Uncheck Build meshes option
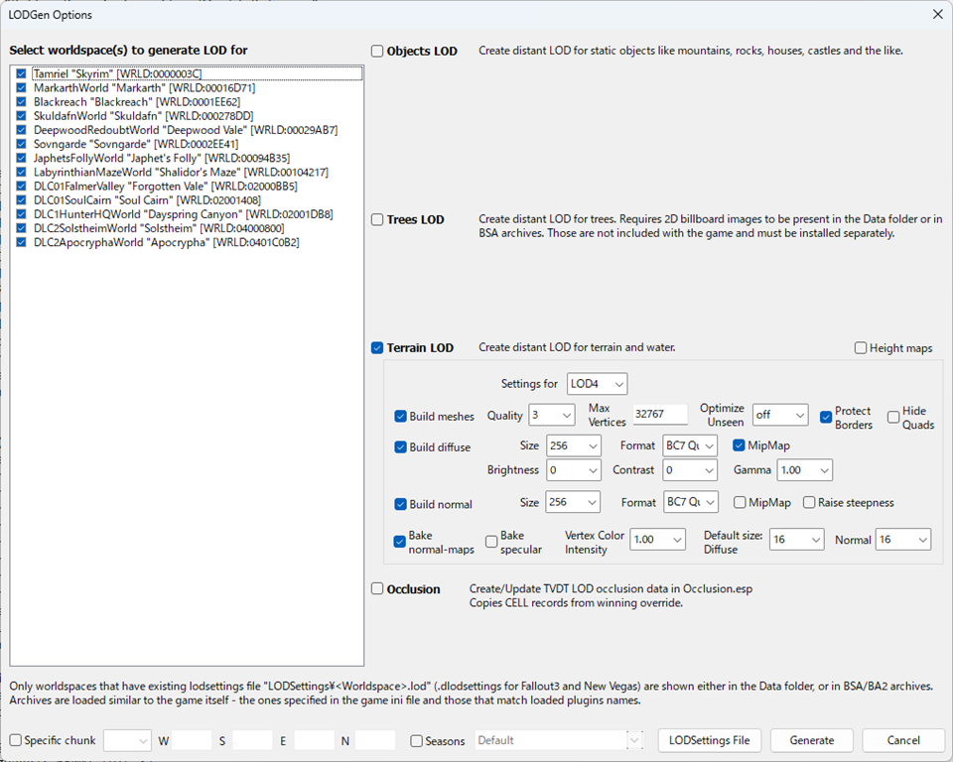The height and width of the screenshot is (762, 953). click(x=400, y=417)
